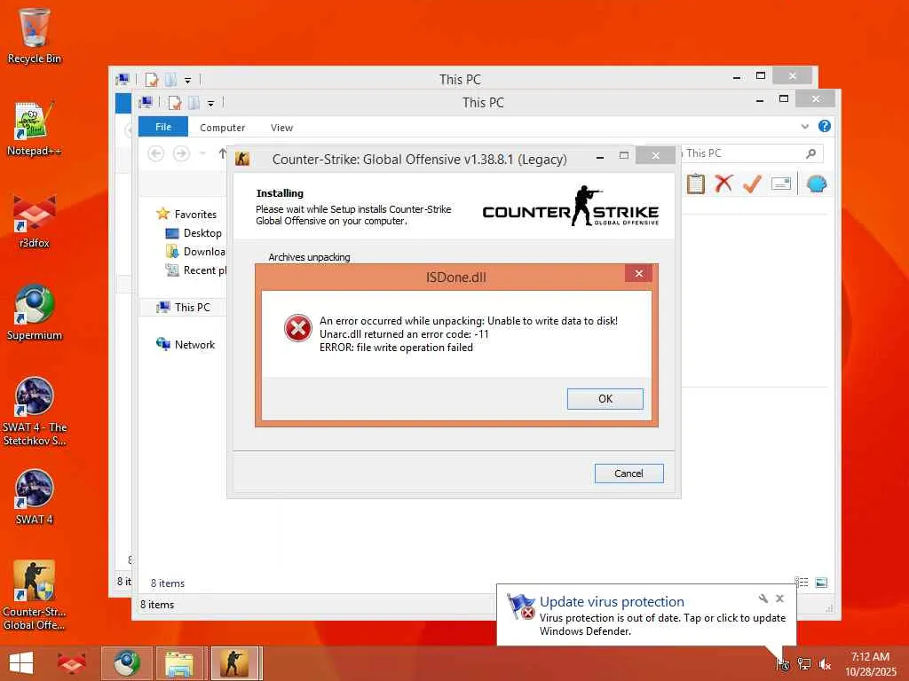Screen dimensions: 909x681
Task: Cancel the Counter-Strike installation
Action: click(x=628, y=474)
